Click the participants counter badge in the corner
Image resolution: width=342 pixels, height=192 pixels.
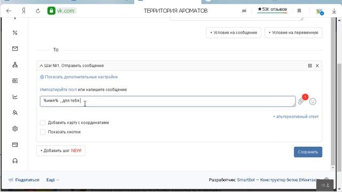(x=325, y=185)
